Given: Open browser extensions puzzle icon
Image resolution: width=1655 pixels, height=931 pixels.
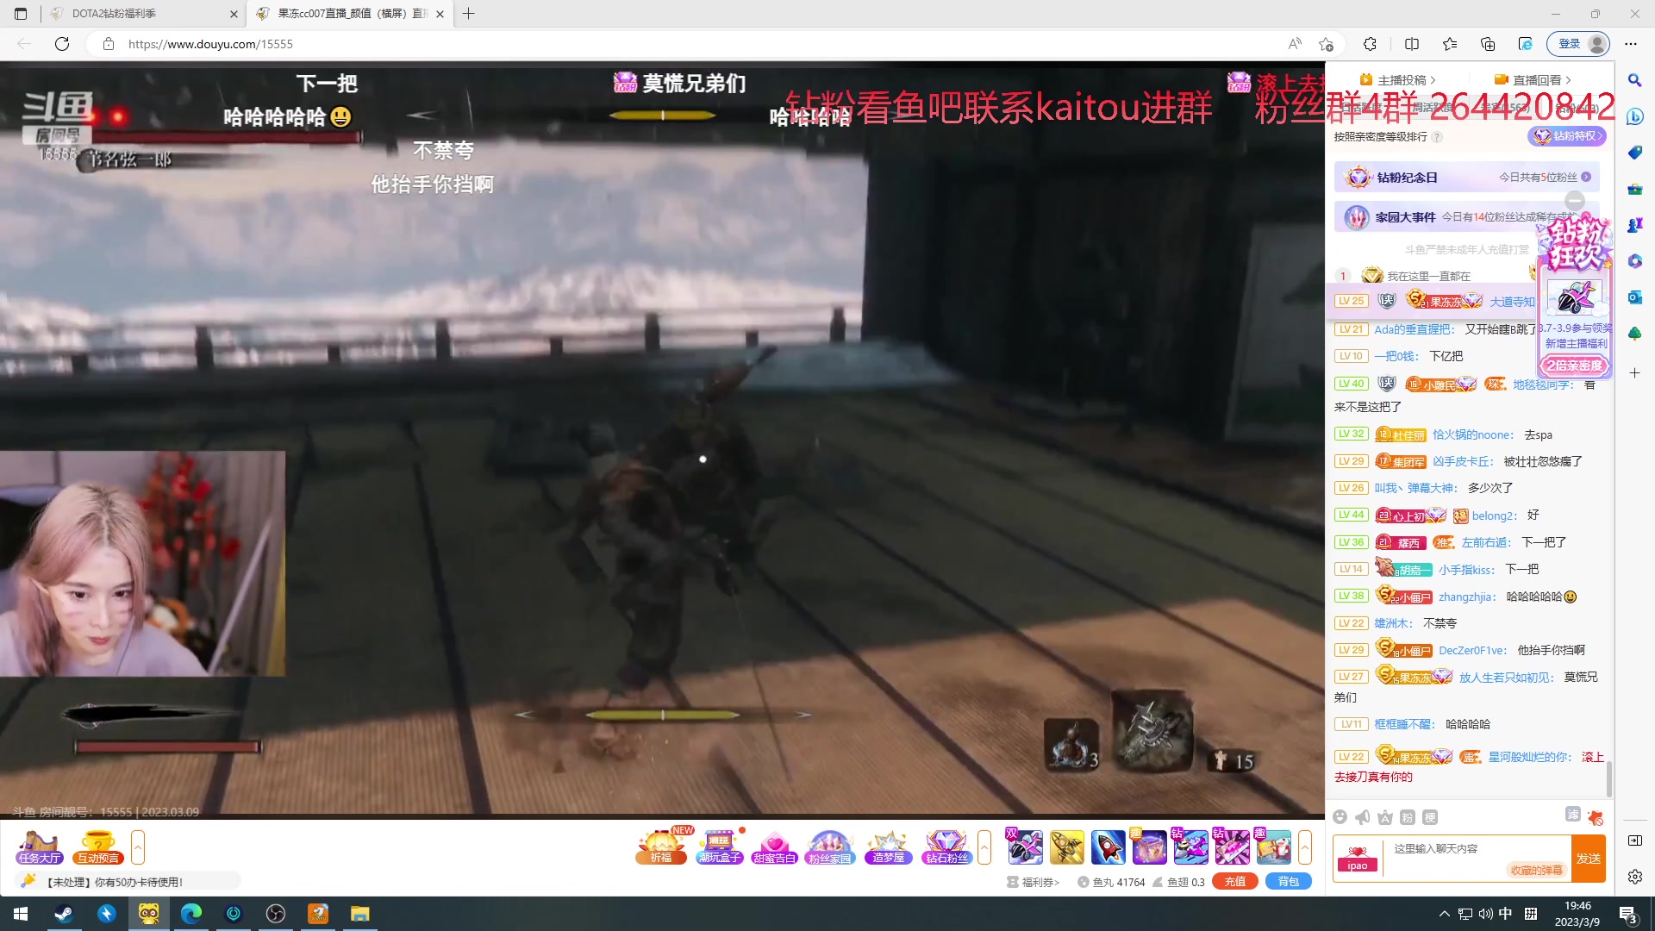Looking at the screenshot, I should click(1370, 44).
